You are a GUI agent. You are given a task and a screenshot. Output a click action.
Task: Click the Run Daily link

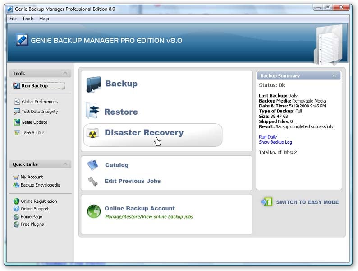(x=268, y=137)
